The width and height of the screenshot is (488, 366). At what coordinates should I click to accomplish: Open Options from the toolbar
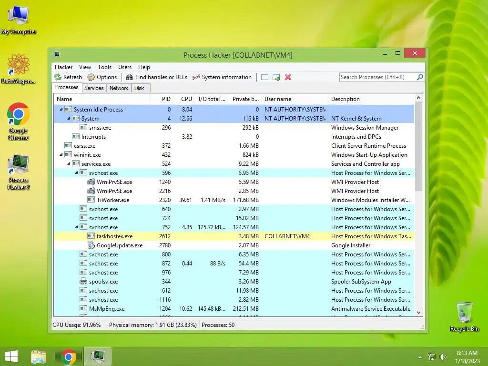(x=102, y=77)
